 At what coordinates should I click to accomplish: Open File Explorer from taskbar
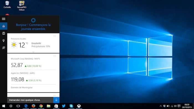[x=48, y=106]
